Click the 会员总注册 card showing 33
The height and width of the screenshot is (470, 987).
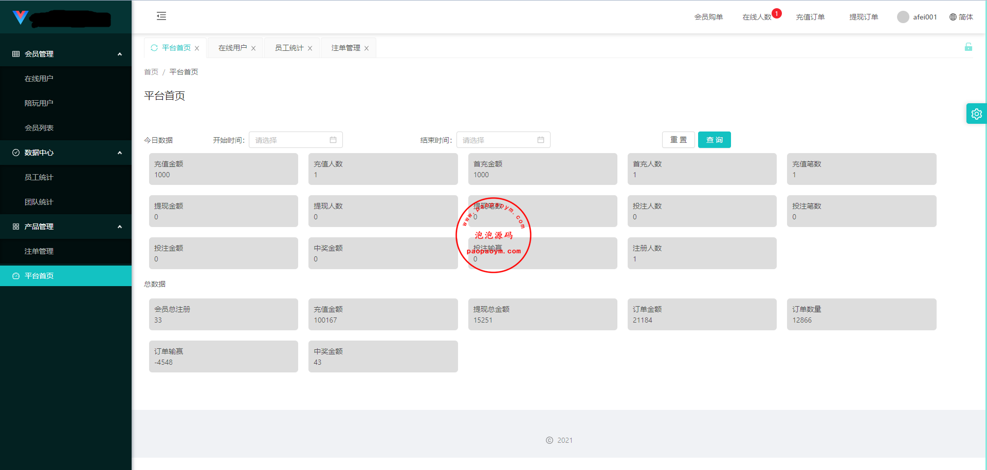[224, 314]
